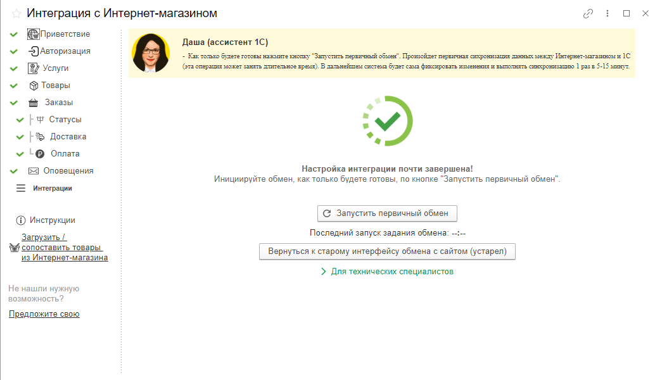Click the services icon next to Услуги
Image resolution: width=655 pixels, height=380 pixels.
(x=34, y=68)
